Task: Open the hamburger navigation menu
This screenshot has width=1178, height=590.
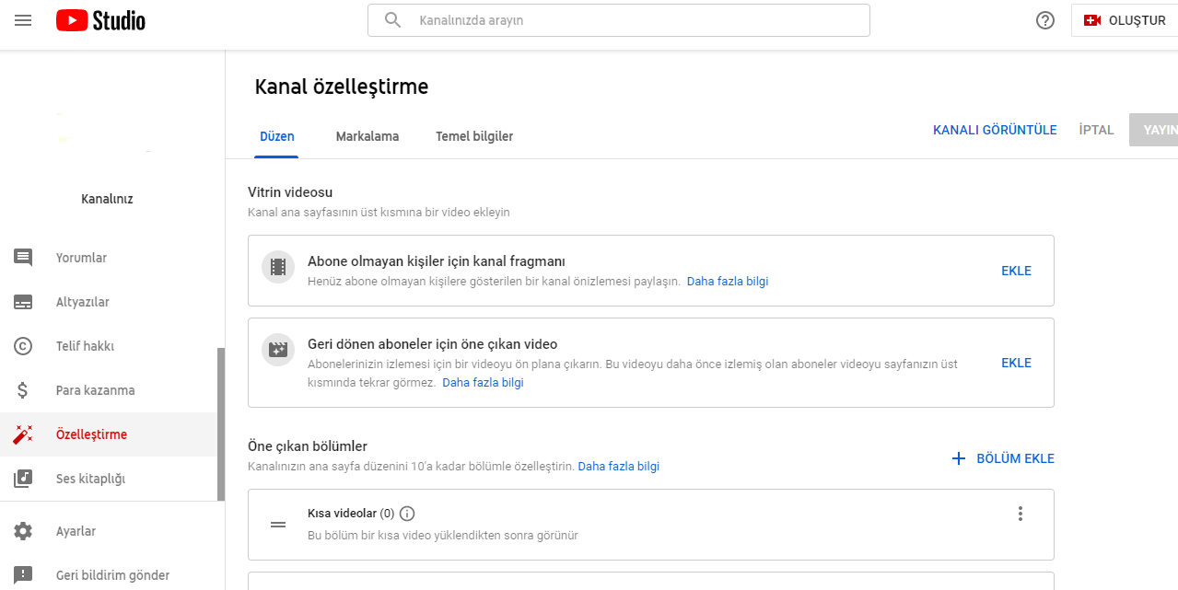Action: 23,20
